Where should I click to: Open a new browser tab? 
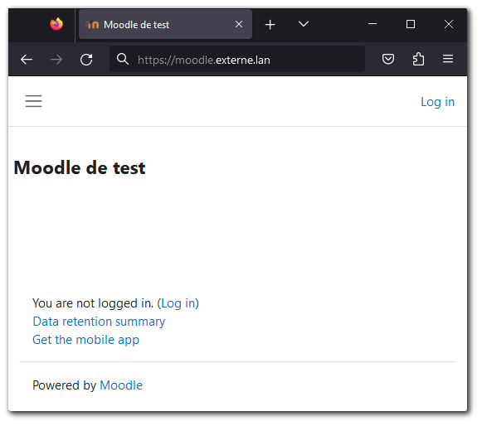(270, 24)
